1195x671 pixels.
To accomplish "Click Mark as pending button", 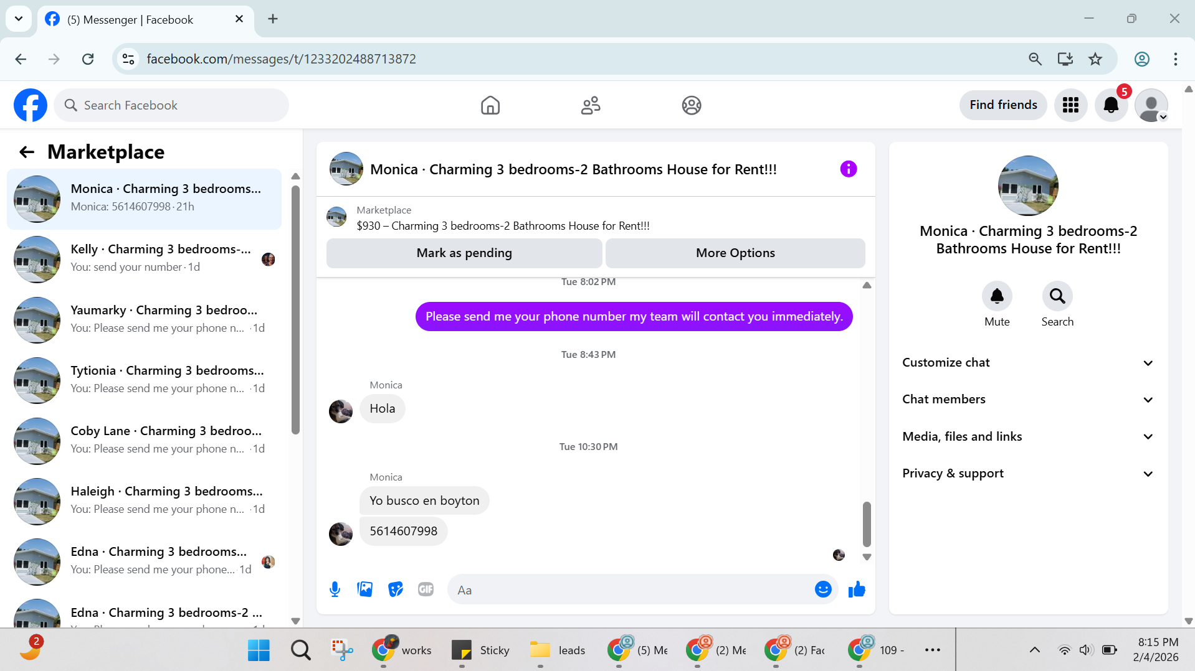I will pos(464,253).
